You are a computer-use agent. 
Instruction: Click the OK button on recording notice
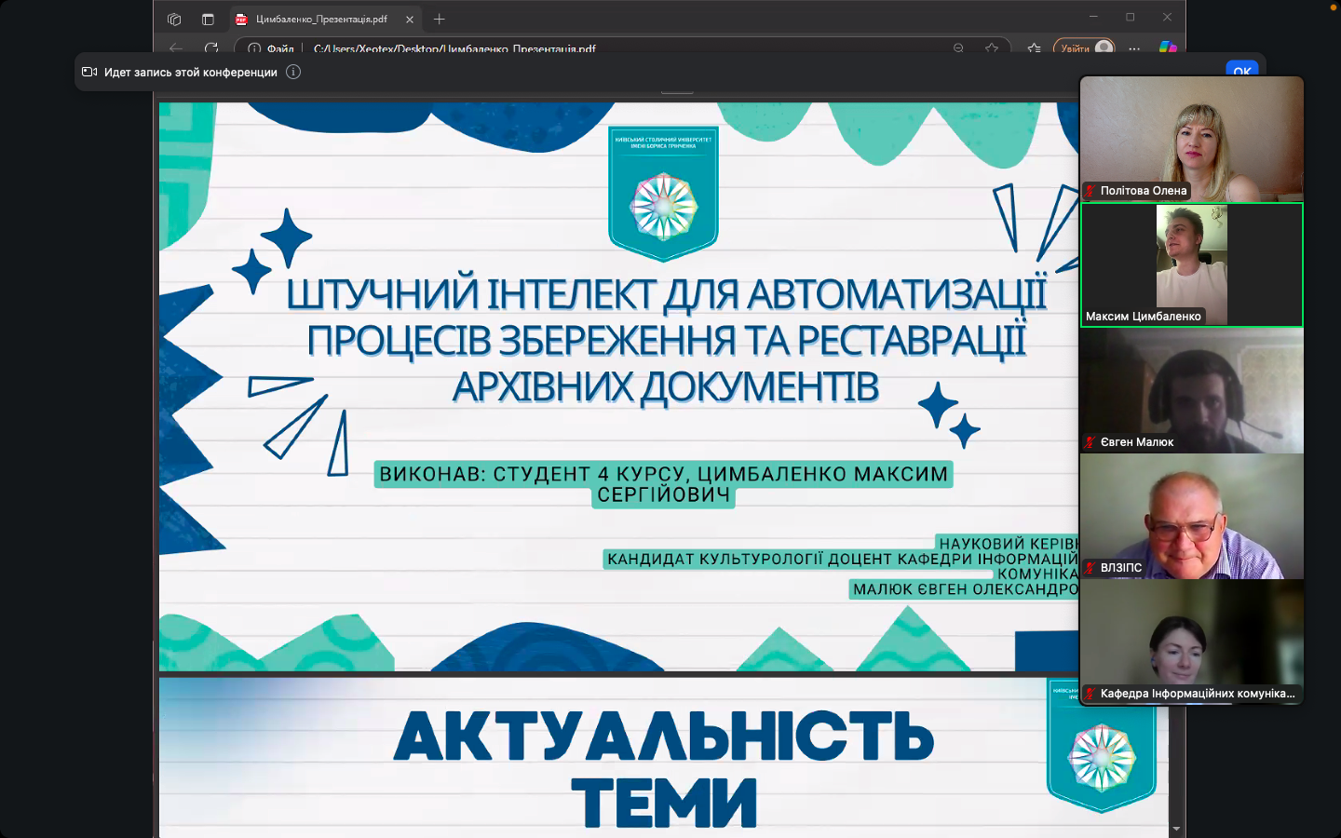pyautogui.click(x=1242, y=71)
